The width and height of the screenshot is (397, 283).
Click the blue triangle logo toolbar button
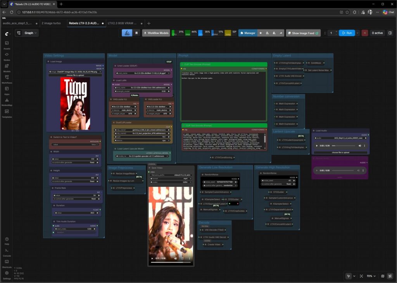(x=127, y=33)
